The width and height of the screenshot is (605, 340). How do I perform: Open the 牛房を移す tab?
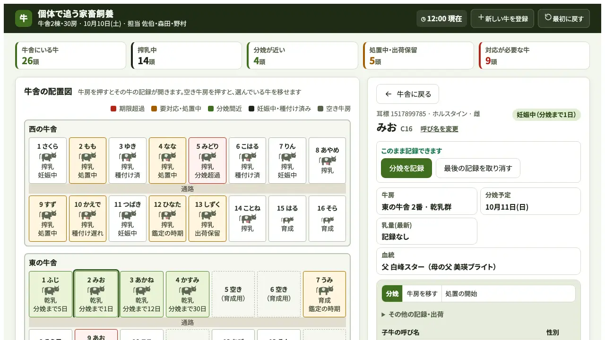(422, 293)
